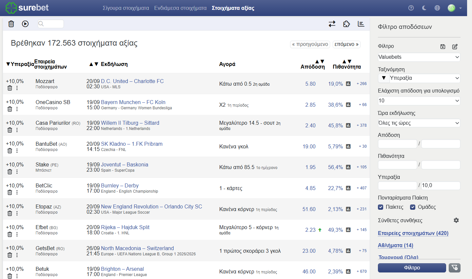Image resolution: width=472 pixels, height=279 pixels.
Task: Go to the Ενδιάμεσα στοιχήματα tab
Action: [x=180, y=8]
